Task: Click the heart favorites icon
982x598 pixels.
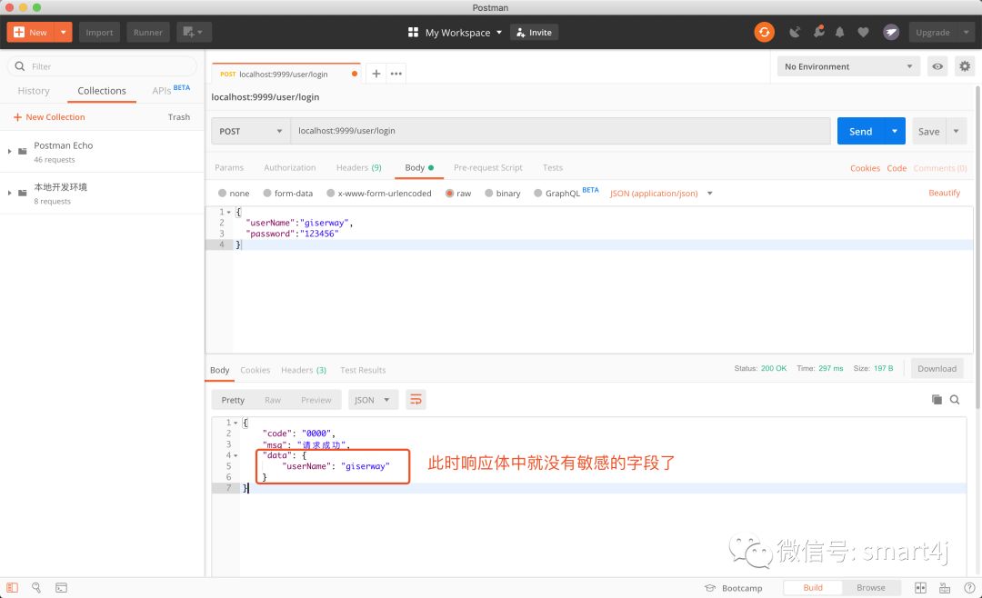Action: pyautogui.click(x=862, y=32)
